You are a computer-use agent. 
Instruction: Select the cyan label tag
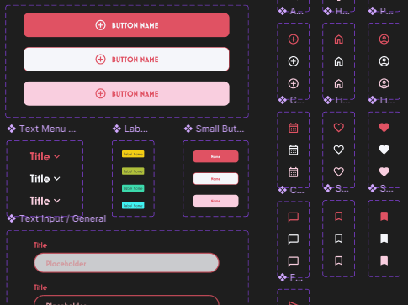(133, 205)
